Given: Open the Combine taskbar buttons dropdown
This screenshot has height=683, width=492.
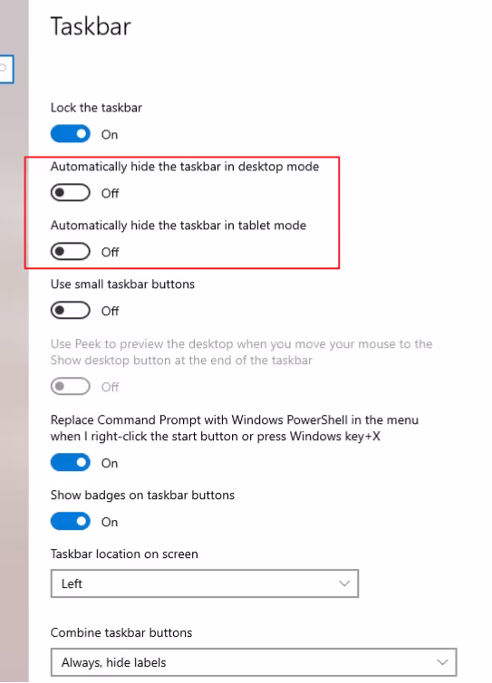Looking at the screenshot, I should pos(254,662).
